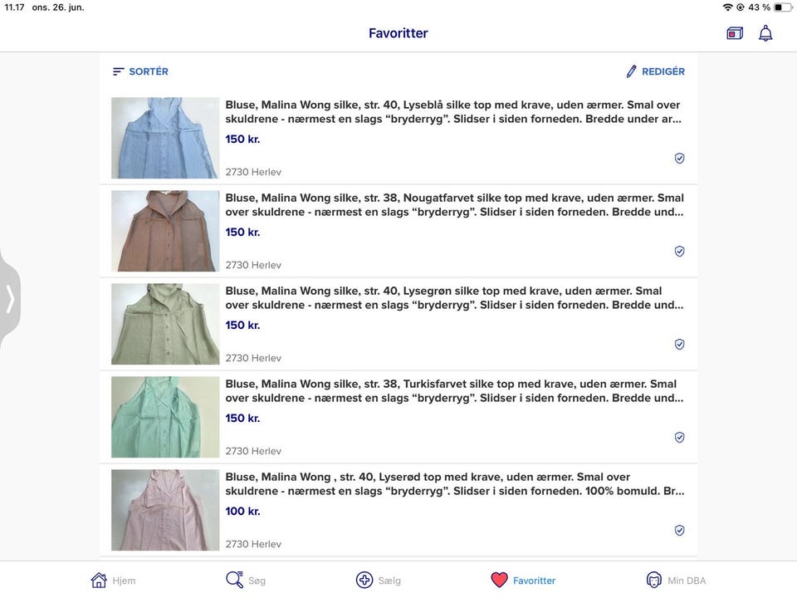This screenshot has height=598, width=797.
Task: Tap the verified shield on the pink blouse listing
Action: [679, 530]
